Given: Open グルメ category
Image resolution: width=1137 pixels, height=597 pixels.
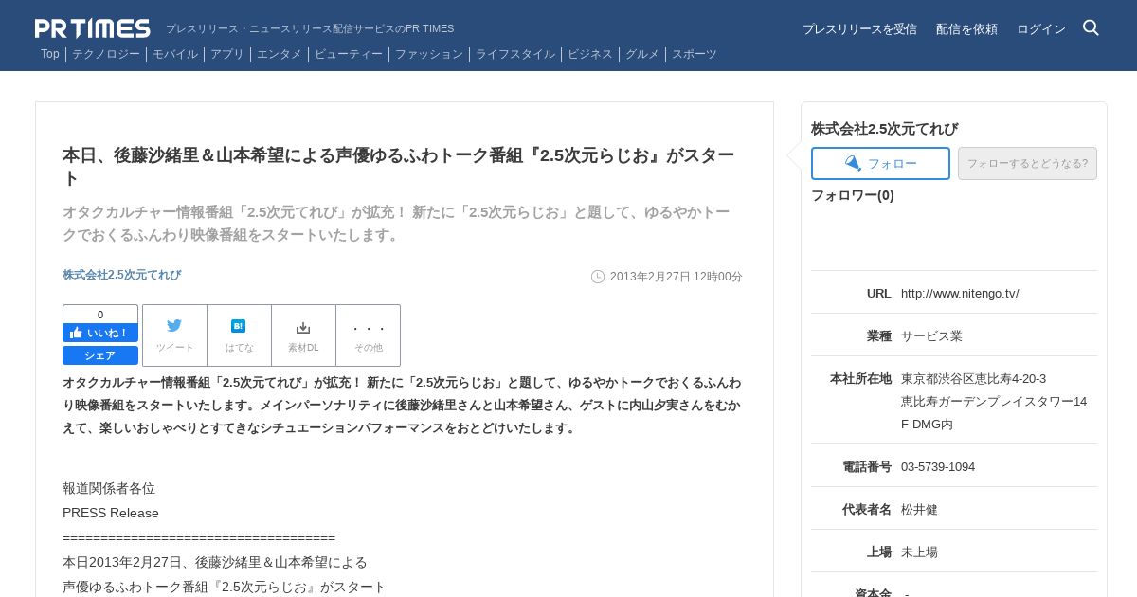Looking at the screenshot, I should tap(642, 54).
